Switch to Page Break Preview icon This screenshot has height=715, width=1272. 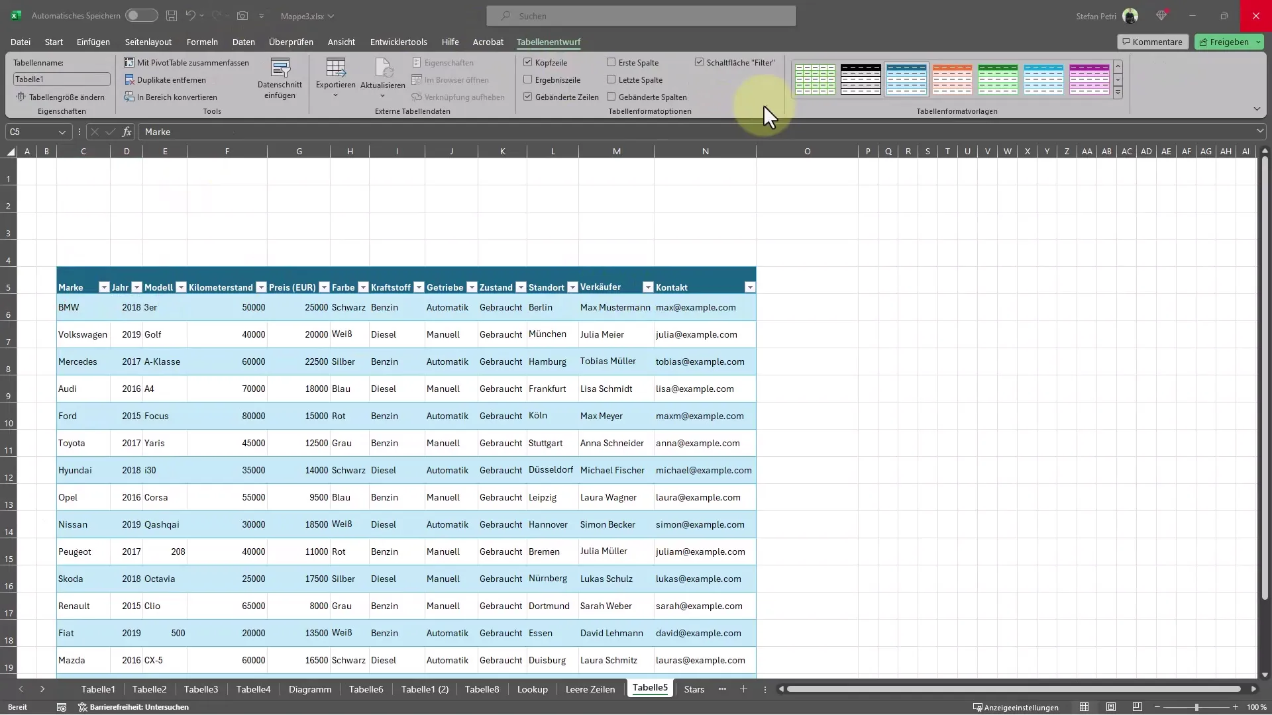tap(1138, 708)
